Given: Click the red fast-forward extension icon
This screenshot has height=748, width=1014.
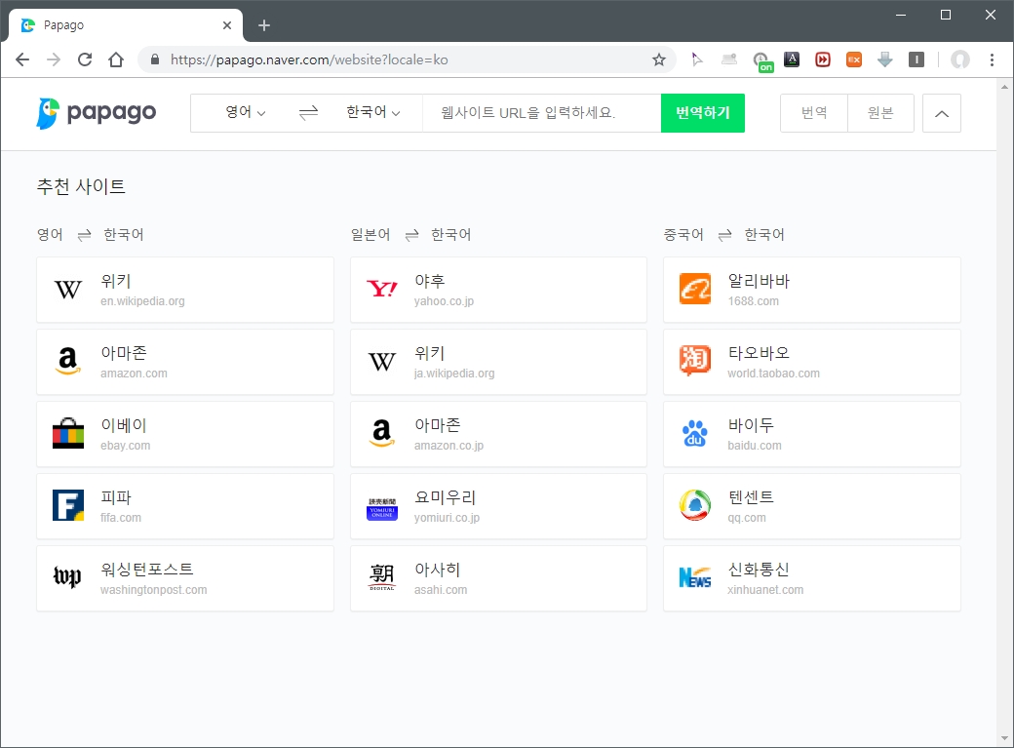Looking at the screenshot, I should [823, 60].
